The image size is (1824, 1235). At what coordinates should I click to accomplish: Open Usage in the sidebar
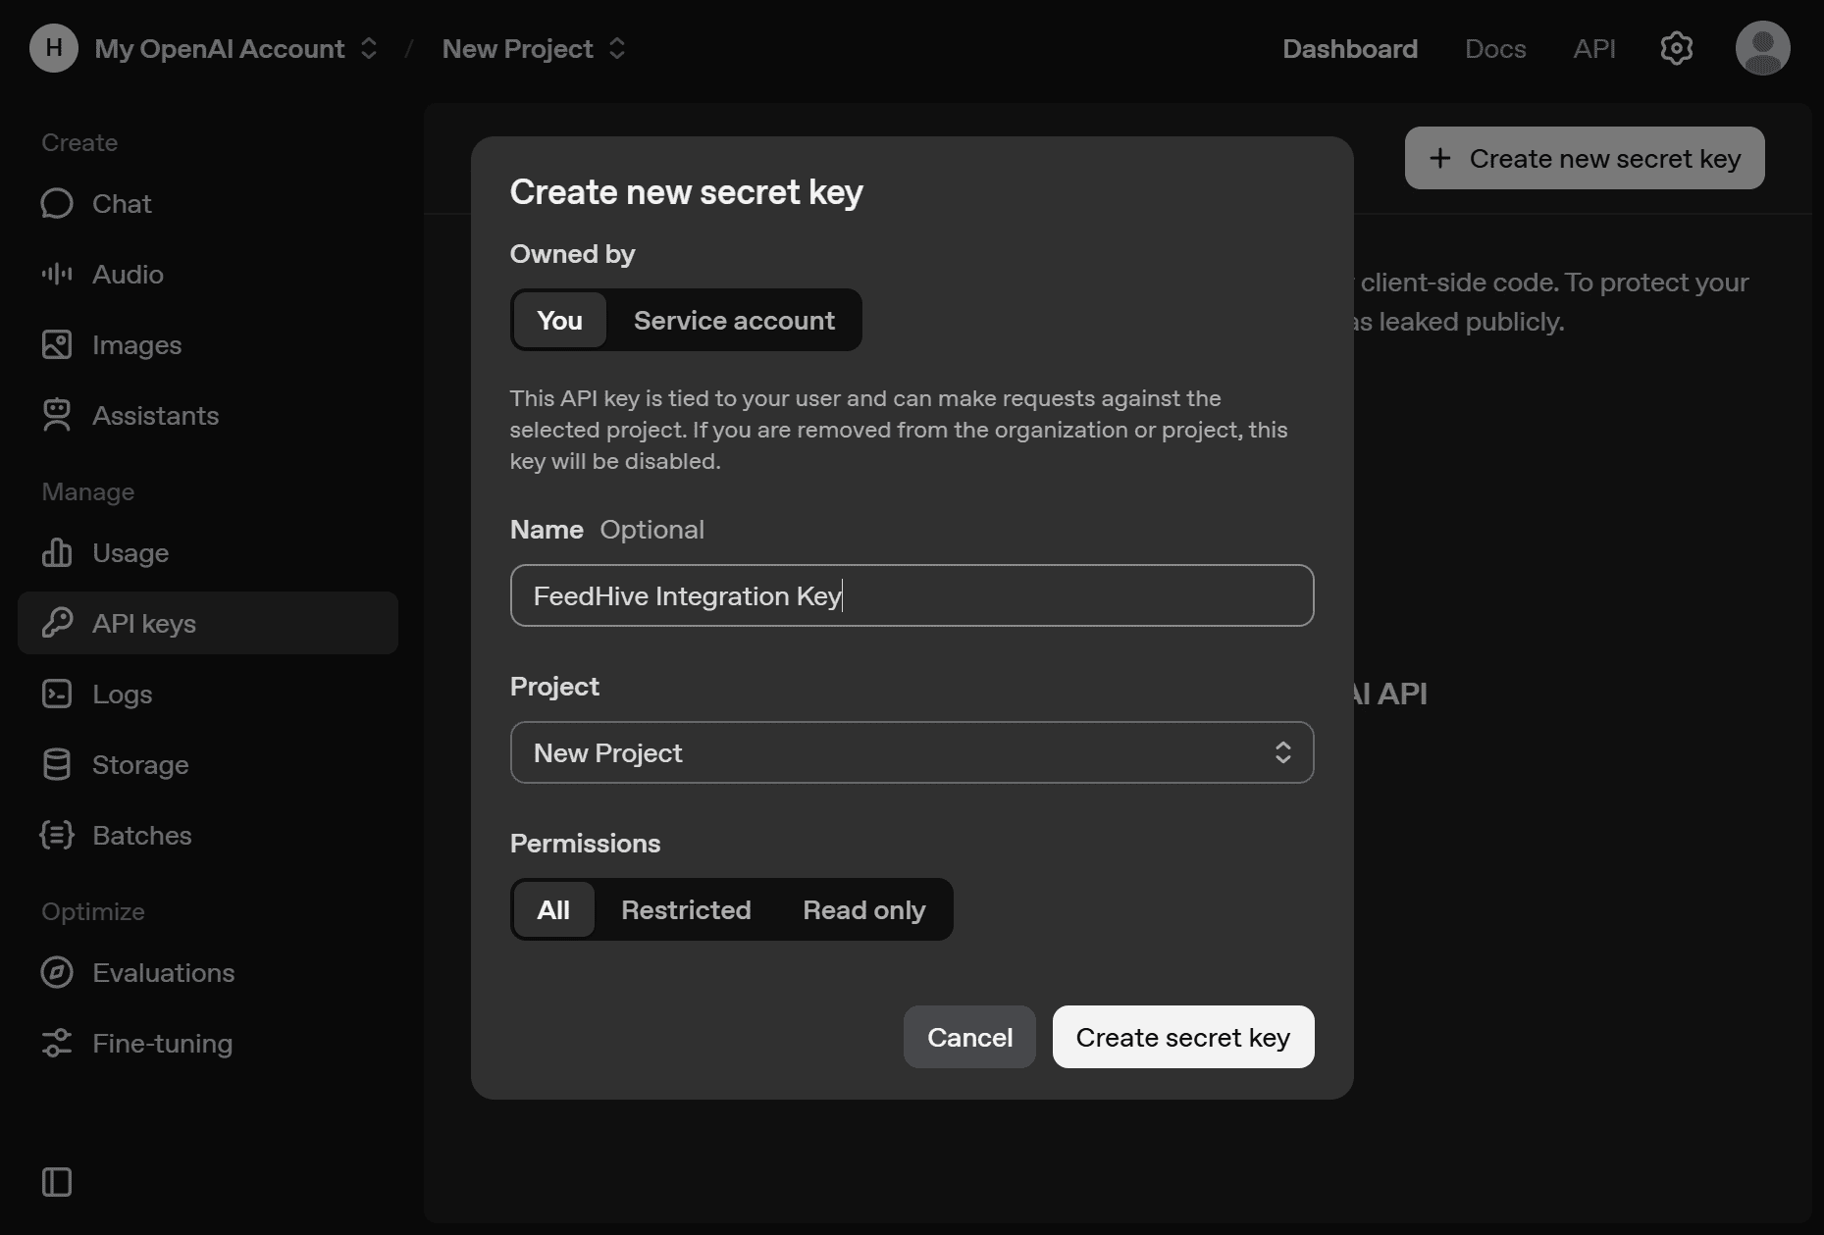click(x=208, y=552)
